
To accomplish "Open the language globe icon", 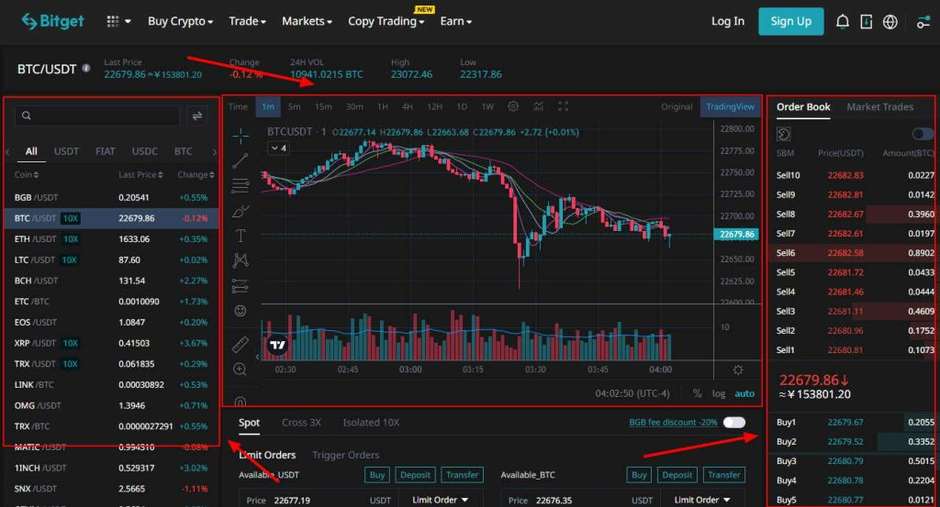I will 890,22.
